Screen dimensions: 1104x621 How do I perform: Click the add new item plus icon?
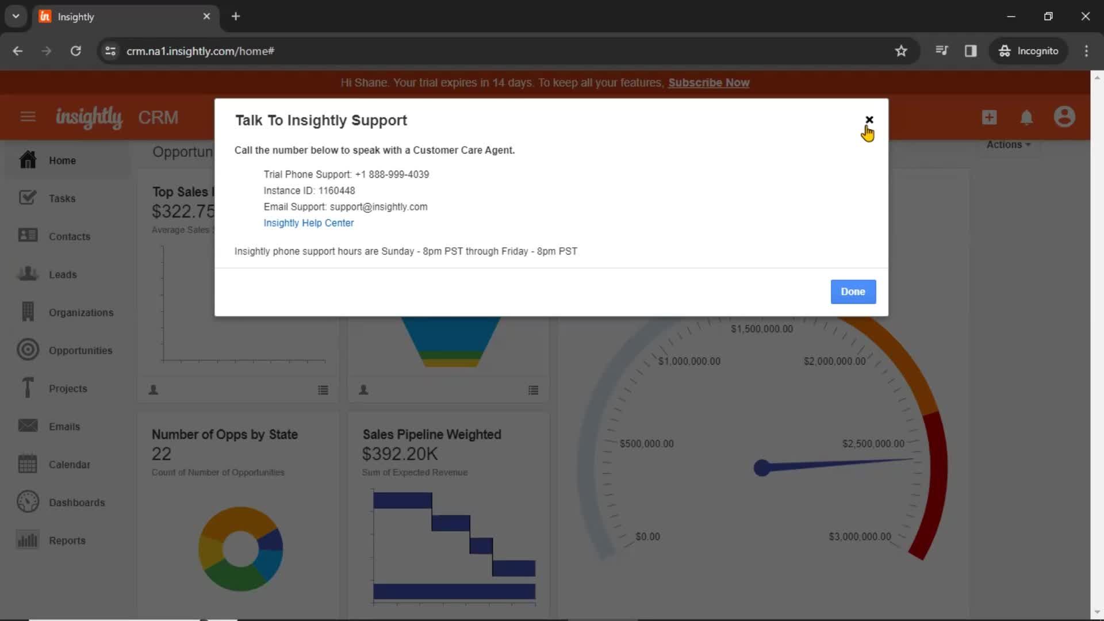(x=990, y=117)
